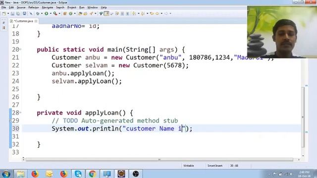Click the Open Type toolbar icon
Image resolution: width=317 pixels, height=178 pixels.
coord(80,13)
